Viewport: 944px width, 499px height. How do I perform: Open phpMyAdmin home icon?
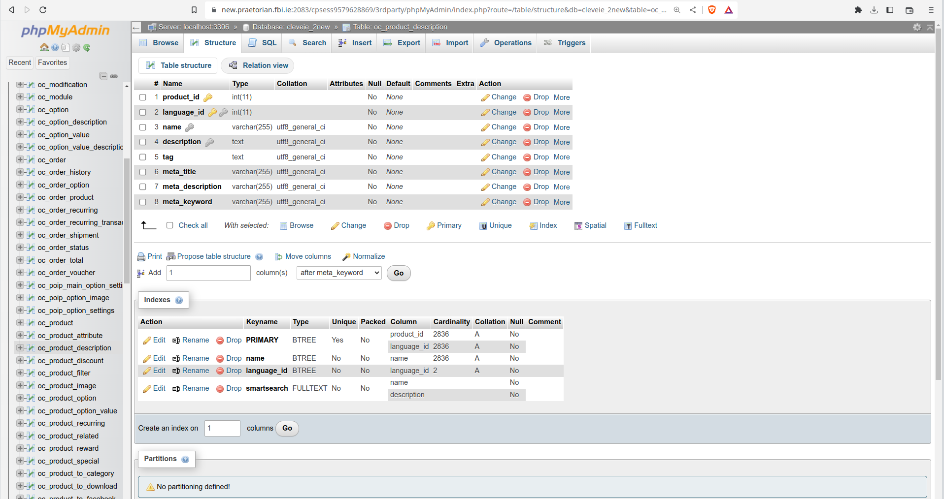point(44,48)
